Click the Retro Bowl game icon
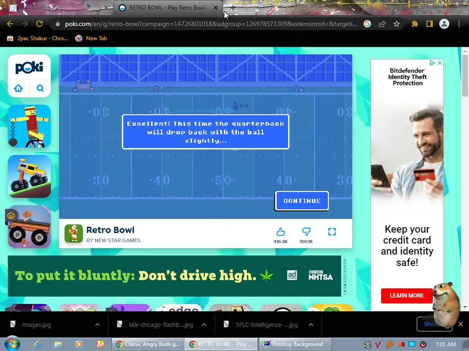This screenshot has height=351, width=469. (x=74, y=234)
